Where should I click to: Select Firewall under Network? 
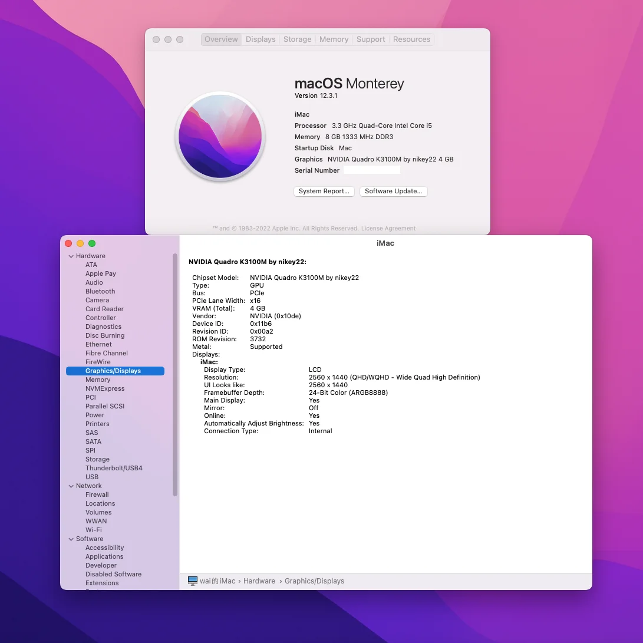97,494
